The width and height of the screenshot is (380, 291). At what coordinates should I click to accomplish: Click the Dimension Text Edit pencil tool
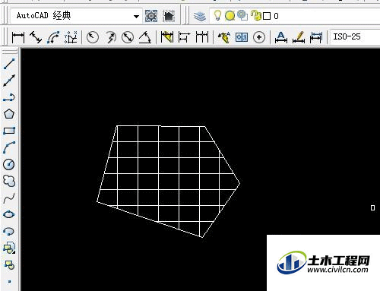point(299,37)
